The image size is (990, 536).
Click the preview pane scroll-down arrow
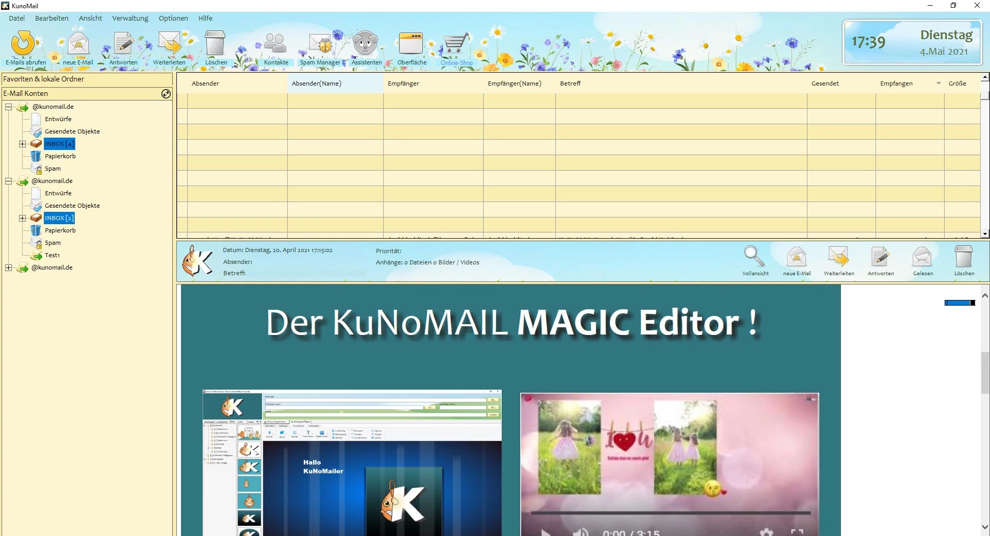(985, 528)
